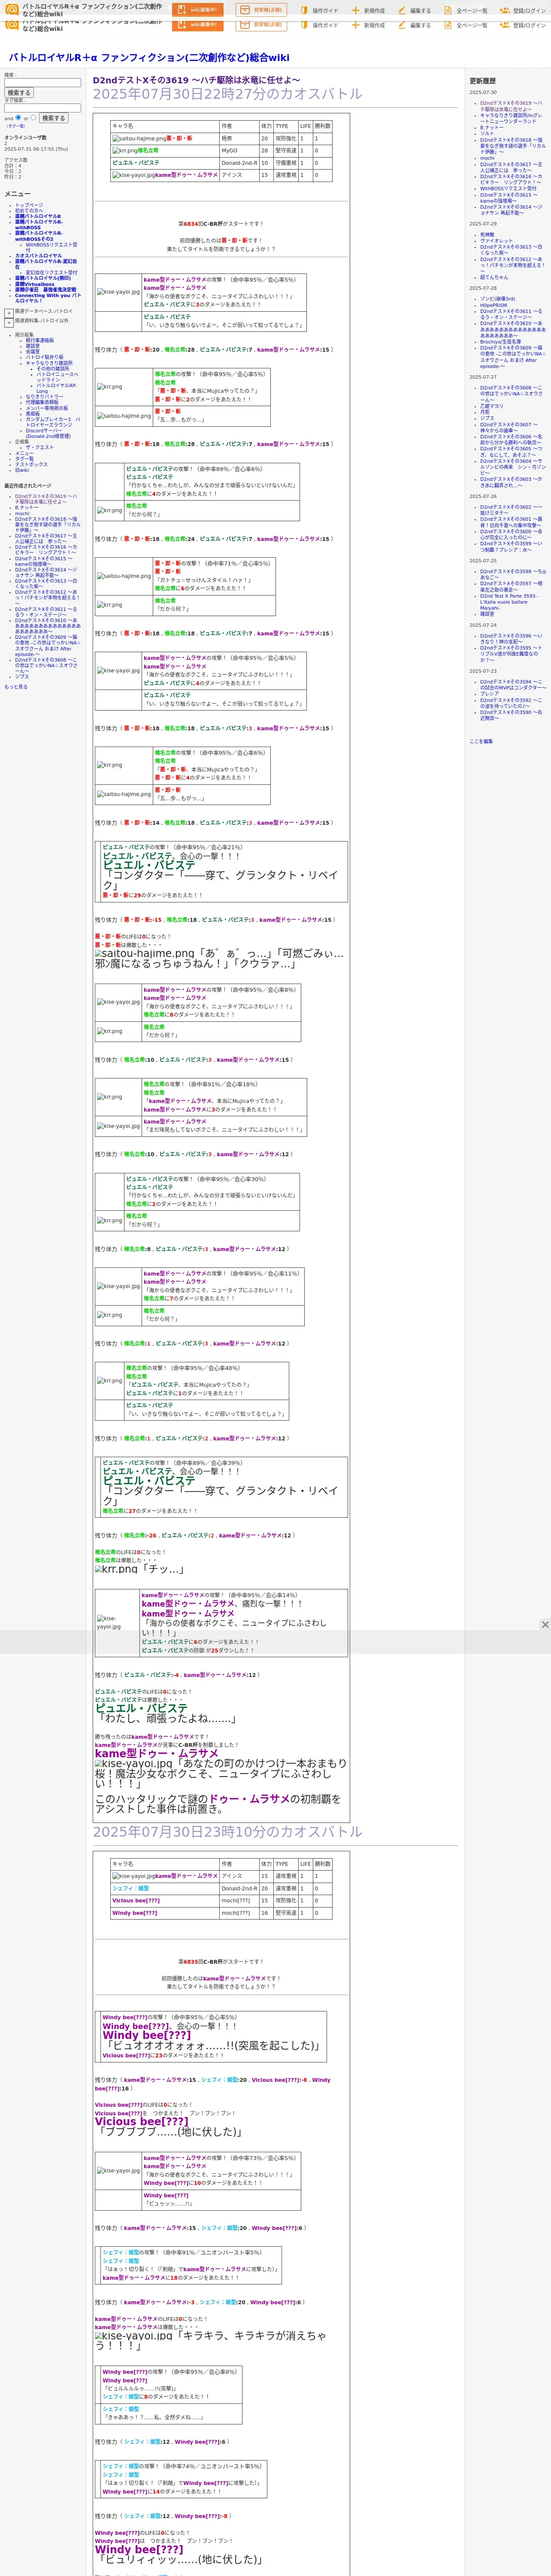The height and width of the screenshot is (2576, 551).
Task: Open プレシア in update history
Action: point(490,693)
